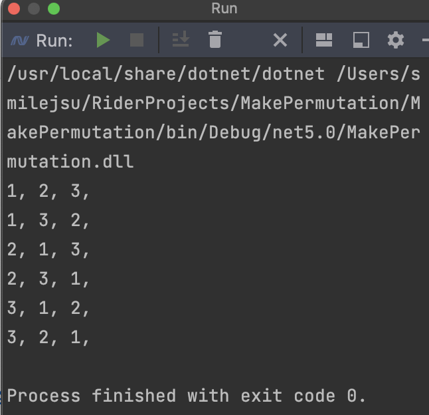The width and height of the screenshot is (429, 415).
Task: Click the 'mutation.dll' text
Action: pyautogui.click(x=70, y=162)
